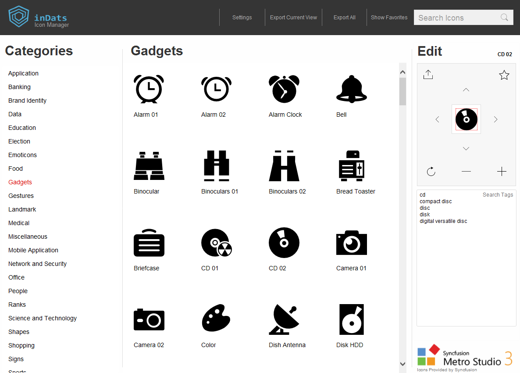Click the scroll-up arrow on the icon list
This screenshot has width=520, height=373.
coord(402,72)
